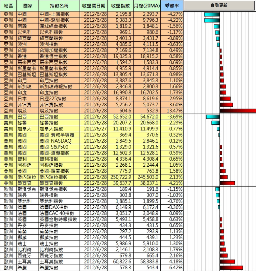The height and width of the screenshot is (271, 256).
Task: Click the 自動更新 button
Action: coord(219,5)
